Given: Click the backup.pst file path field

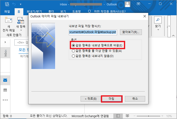Looking at the screenshot, I should [93, 32].
